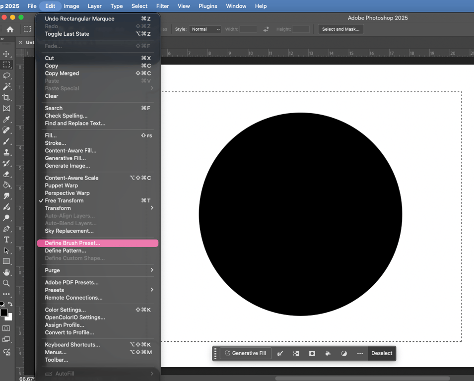The image size is (474, 381).
Task: Expand the Presets submenu
Action: pyautogui.click(x=97, y=290)
